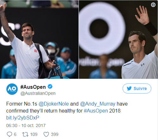Open the right photo of waving player
158x140 pixels.
click(x=118, y=40)
